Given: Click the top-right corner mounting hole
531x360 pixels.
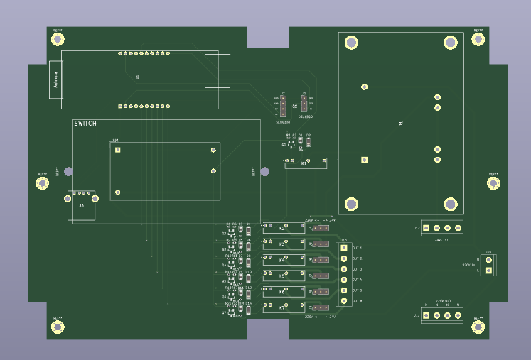Looking at the screenshot, I should [x=478, y=40].
